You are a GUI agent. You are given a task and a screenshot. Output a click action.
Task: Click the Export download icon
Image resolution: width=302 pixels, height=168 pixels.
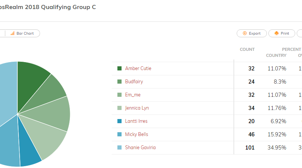coord(245,33)
